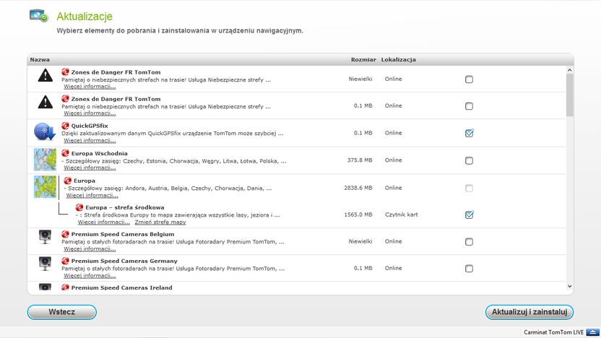Uncheck the QuickGPSfix checkbox
Viewport: 601px width, 338px height.
coord(469,133)
